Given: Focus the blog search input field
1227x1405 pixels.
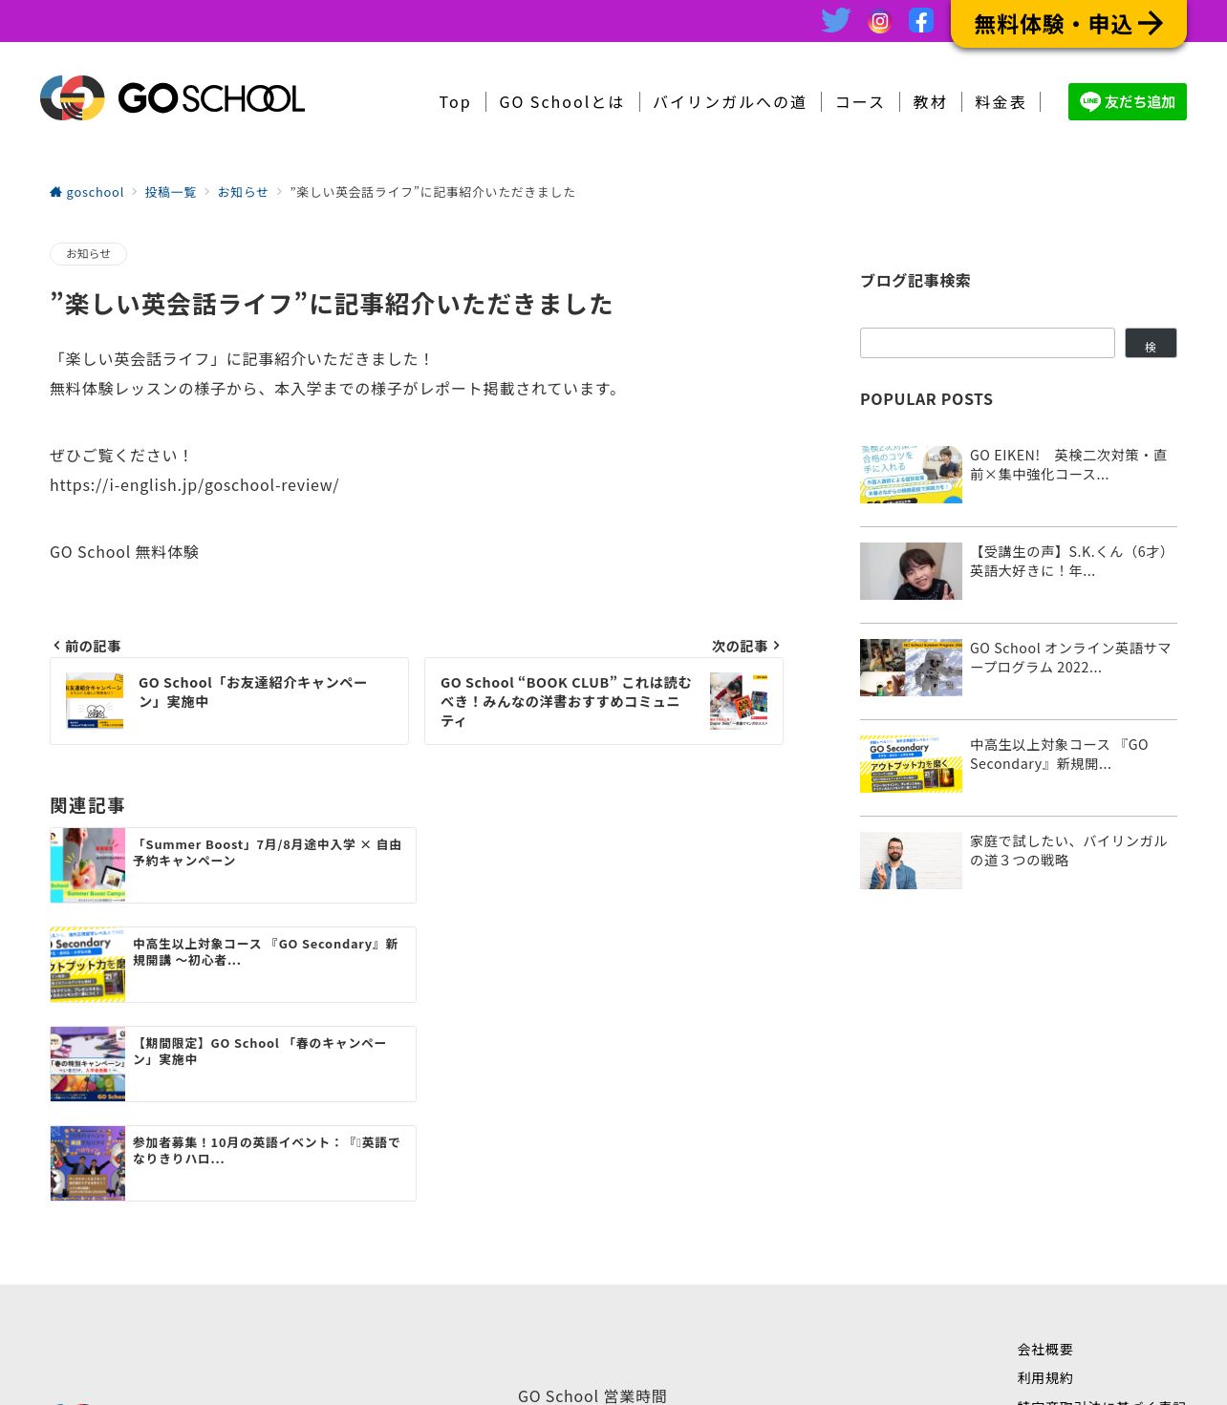Looking at the screenshot, I should 987,343.
